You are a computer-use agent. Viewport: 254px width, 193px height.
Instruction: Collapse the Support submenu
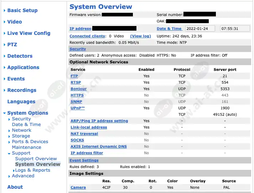pos(21,153)
